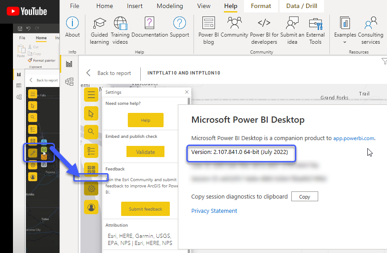The width and height of the screenshot is (387, 253).
Task: Click Redo in the left window
Action: (37, 29)
